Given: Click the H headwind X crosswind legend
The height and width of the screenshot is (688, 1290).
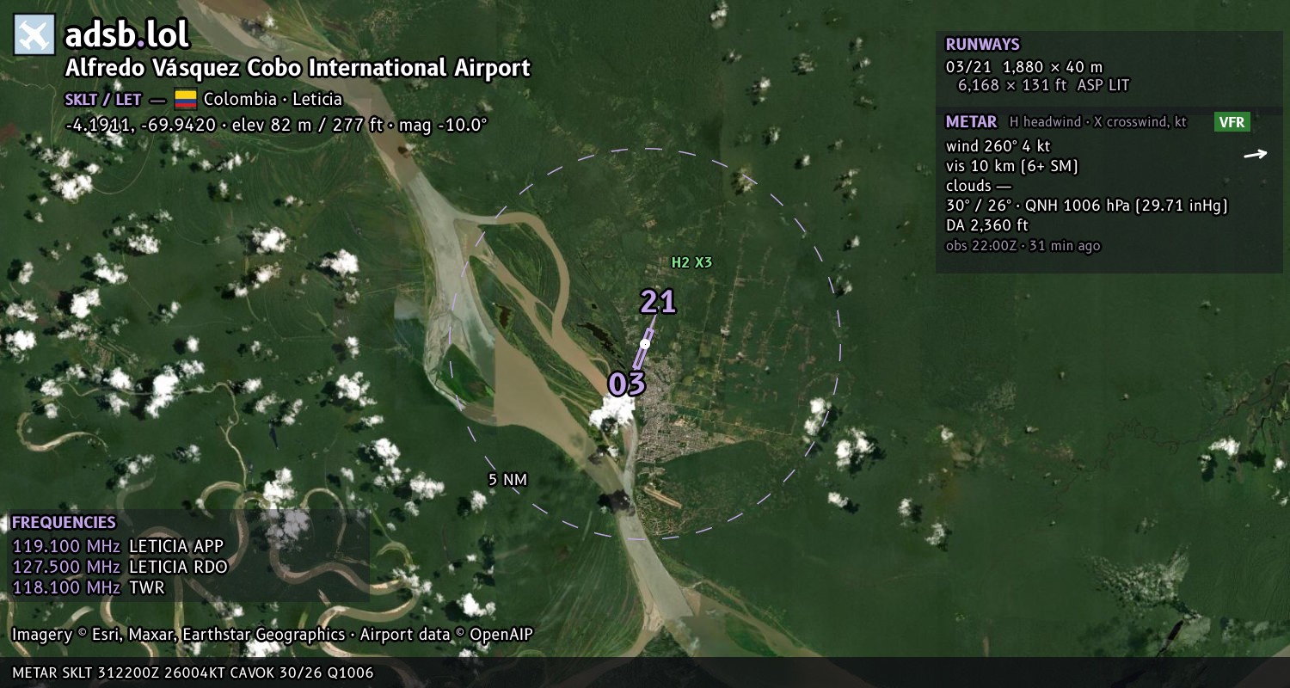Looking at the screenshot, I should pos(1098,122).
